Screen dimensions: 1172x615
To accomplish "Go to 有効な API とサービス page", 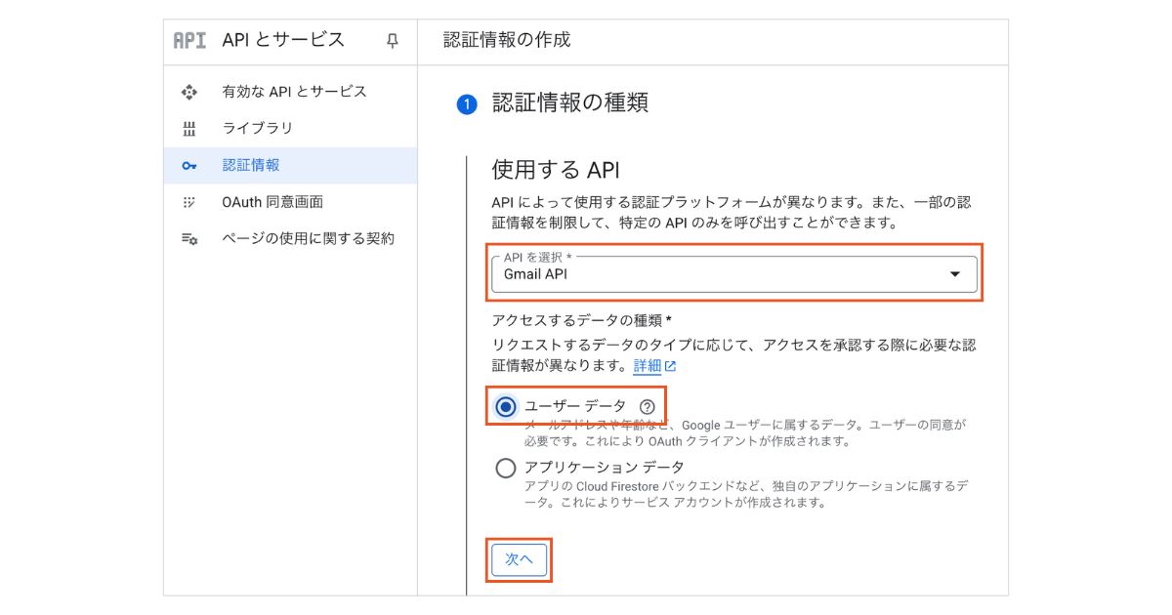I will [x=294, y=92].
